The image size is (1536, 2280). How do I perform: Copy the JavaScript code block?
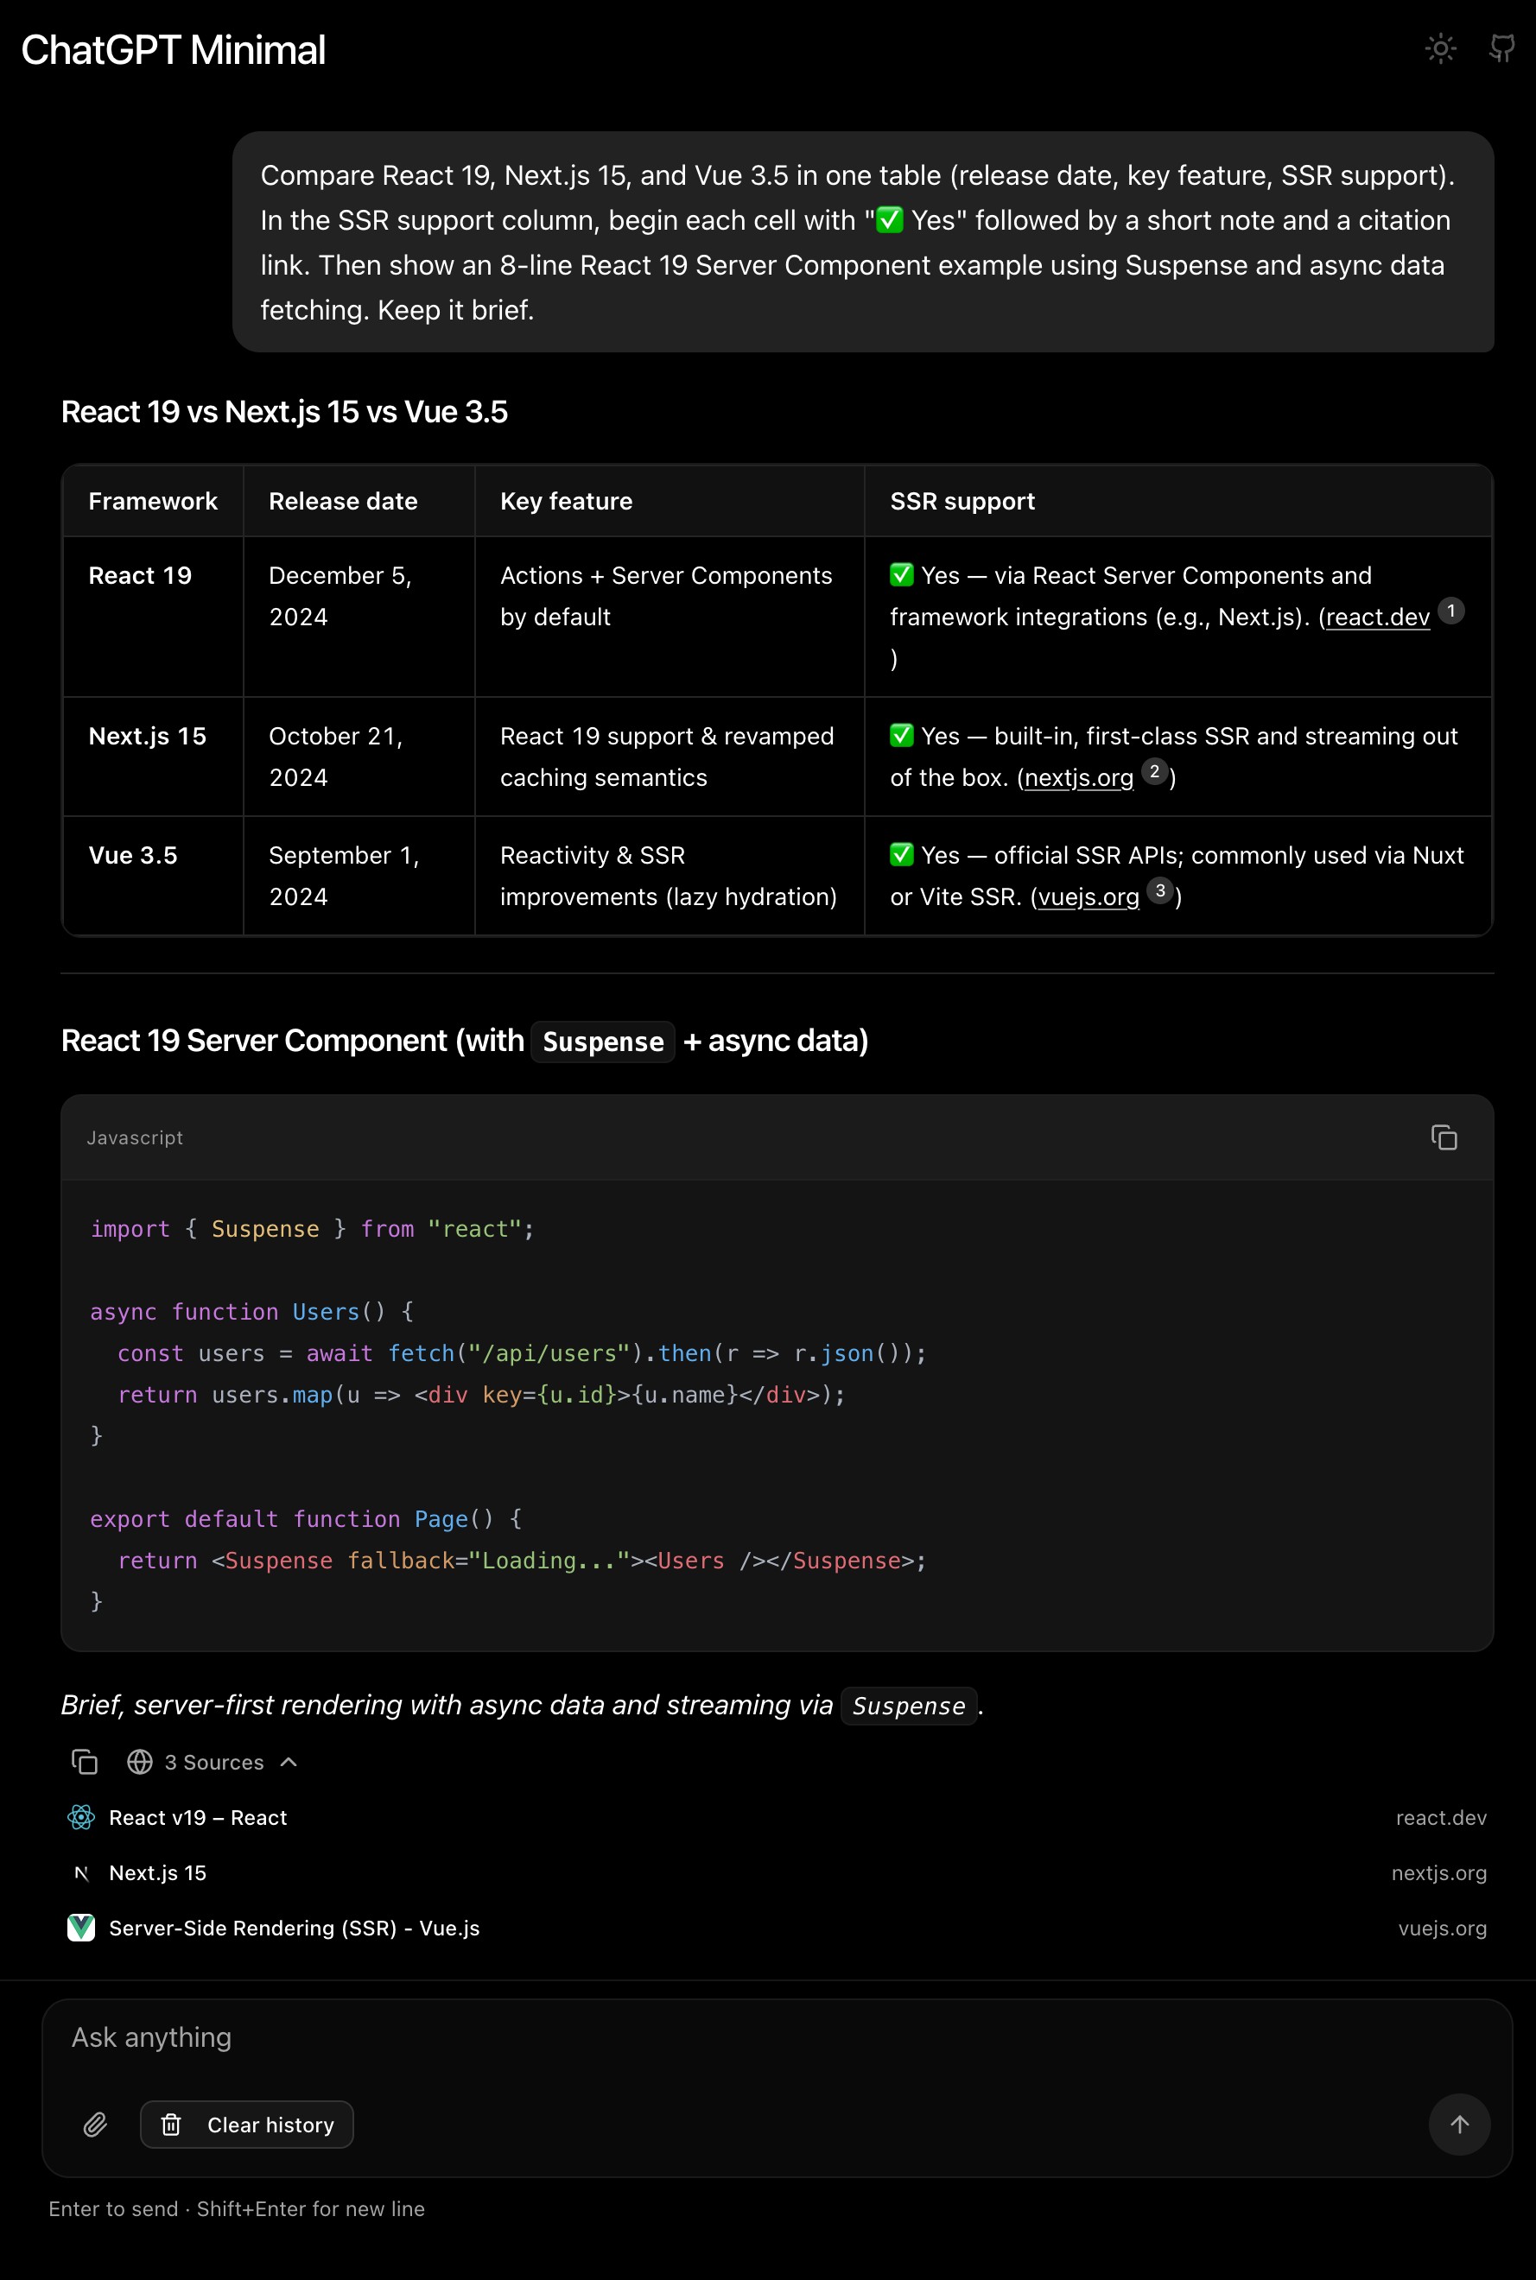tap(1443, 1137)
